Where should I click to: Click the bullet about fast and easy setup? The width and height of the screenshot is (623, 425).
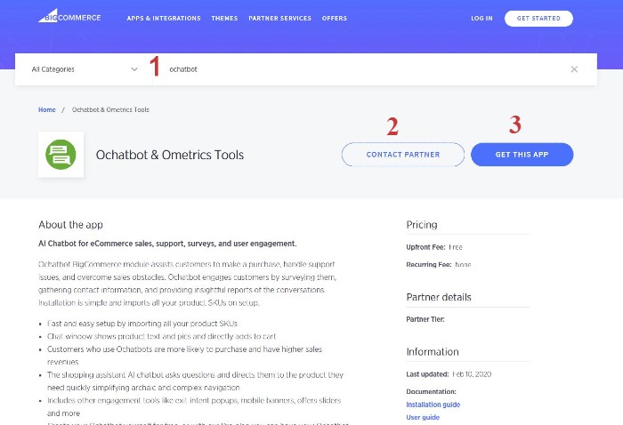tap(142, 324)
